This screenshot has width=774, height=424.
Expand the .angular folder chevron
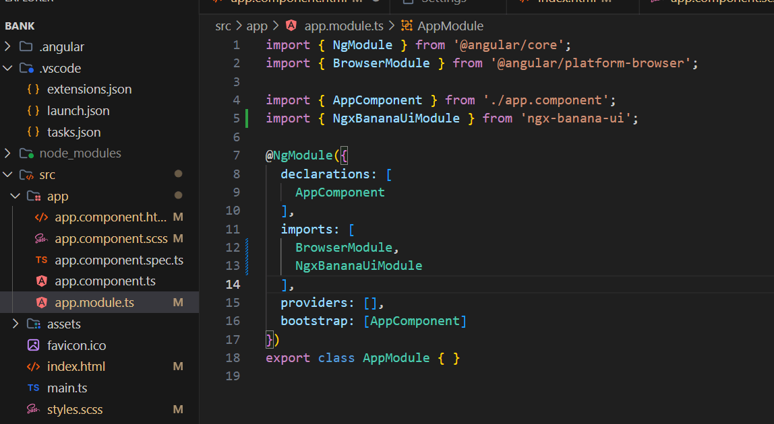tap(7, 46)
